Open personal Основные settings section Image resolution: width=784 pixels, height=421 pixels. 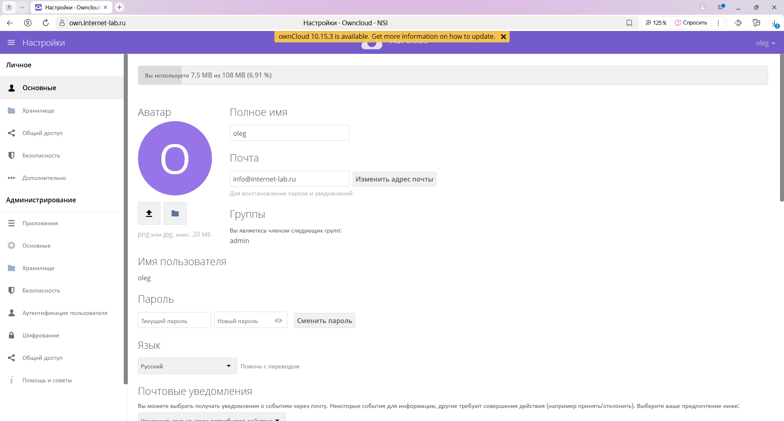click(x=62, y=88)
